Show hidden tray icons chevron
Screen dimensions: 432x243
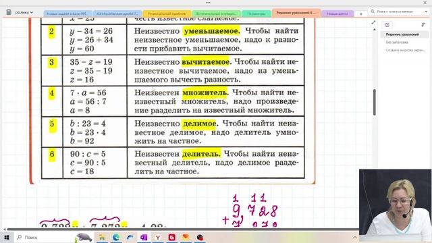coord(354,237)
